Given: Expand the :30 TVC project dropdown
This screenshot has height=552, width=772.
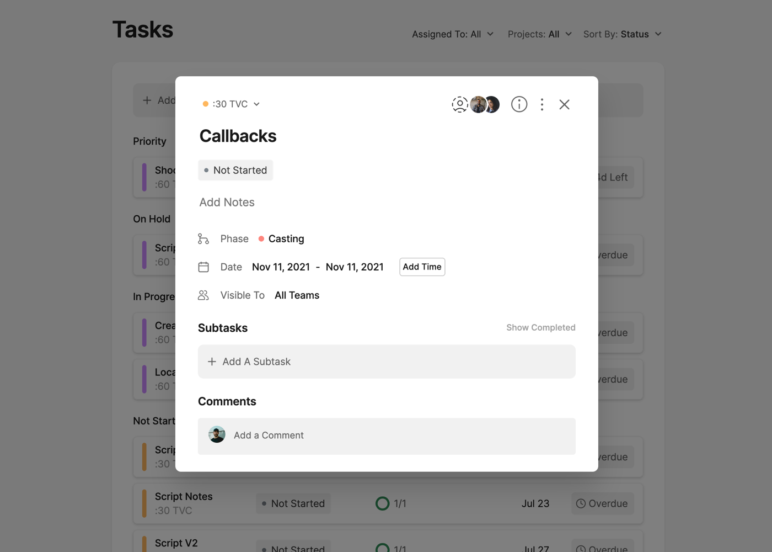Looking at the screenshot, I should (232, 104).
